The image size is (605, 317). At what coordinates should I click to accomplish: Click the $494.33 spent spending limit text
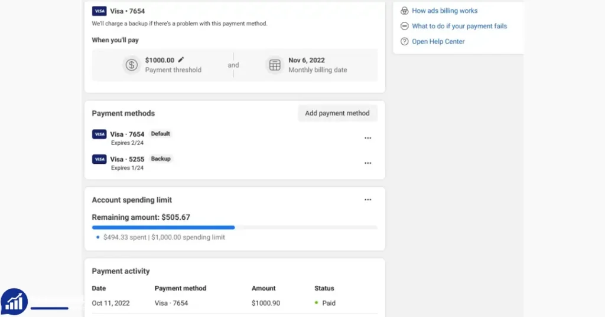[164, 237]
